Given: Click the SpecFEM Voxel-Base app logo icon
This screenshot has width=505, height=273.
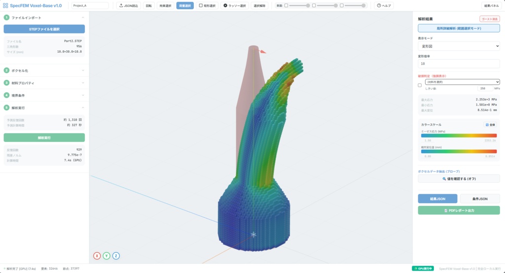Looking at the screenshot, I should (5, 5).
